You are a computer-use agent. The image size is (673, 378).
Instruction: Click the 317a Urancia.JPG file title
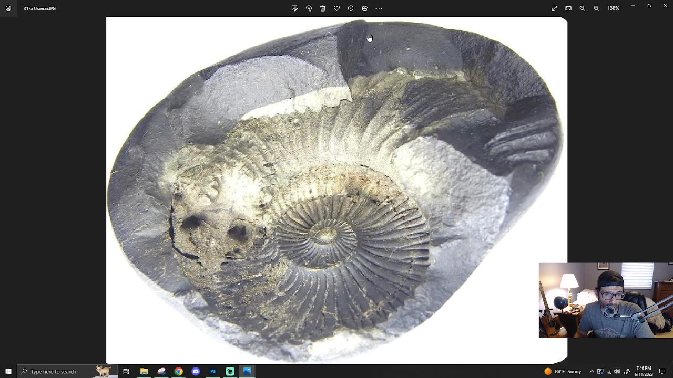point(39,8)
